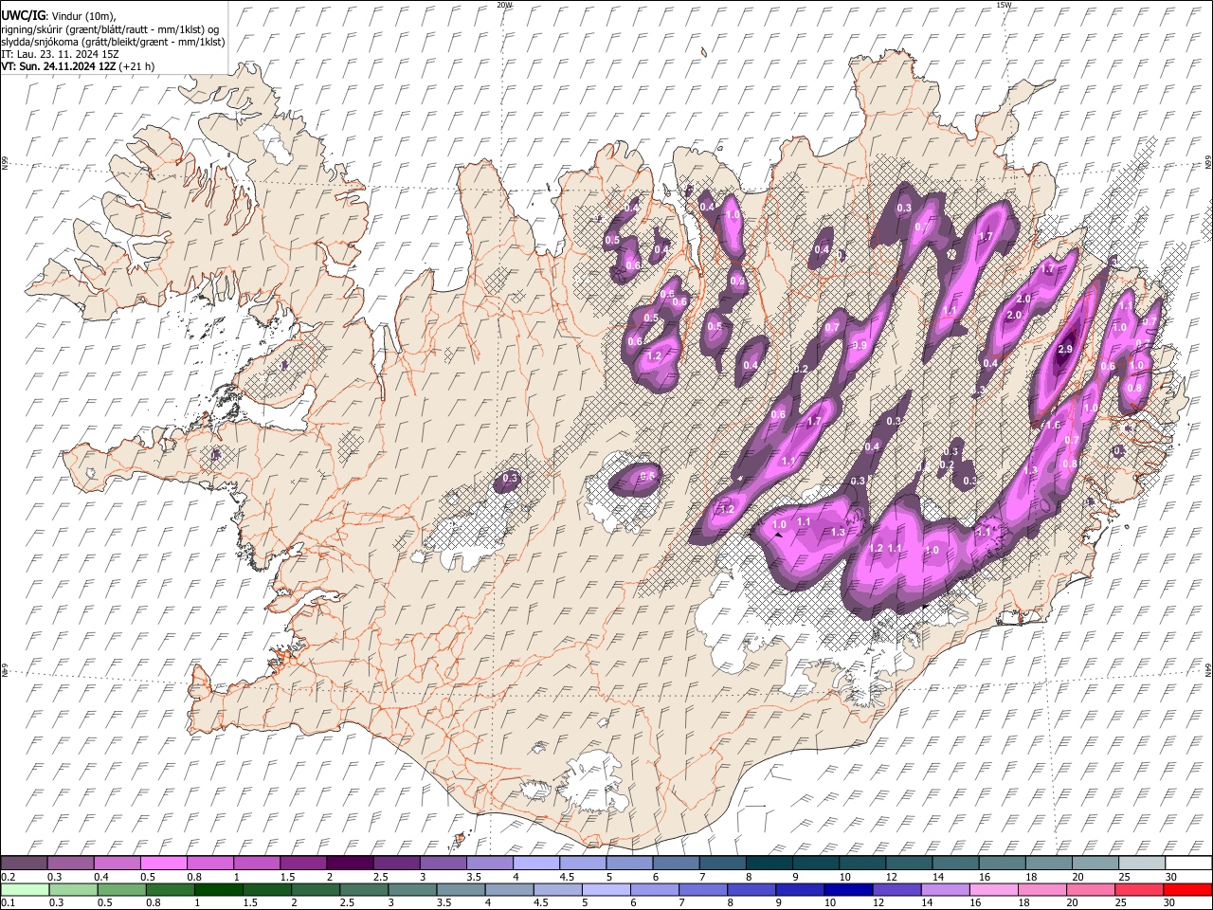Image resolution: width=1213 pixels, height=910 pixels.
Task: Click pale grey swatch between 20 and 25, upper legend
Action: (1094, 863)
